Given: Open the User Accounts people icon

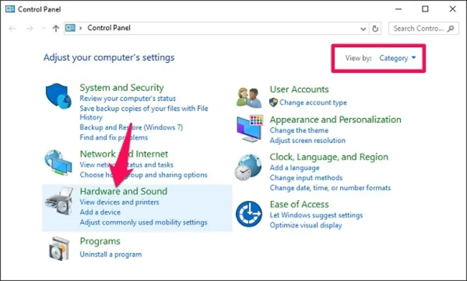Looking at the screenshot, I should (249, 97).
